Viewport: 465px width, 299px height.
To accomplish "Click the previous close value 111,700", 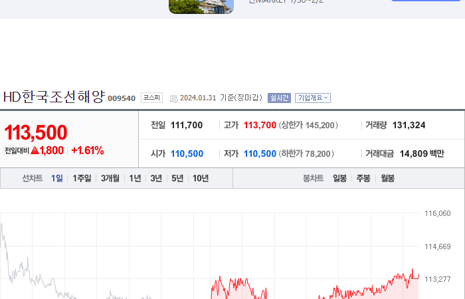I will click(x=187, y=125).
